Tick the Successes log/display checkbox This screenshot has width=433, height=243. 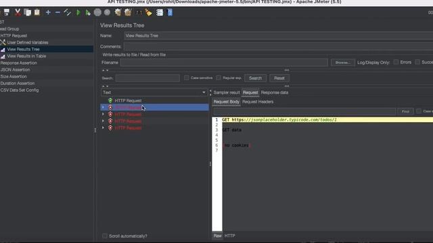tap(417, 62)
